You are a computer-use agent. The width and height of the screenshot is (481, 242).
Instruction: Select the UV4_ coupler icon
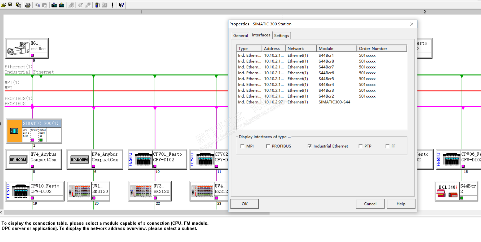[x=202, y=191]
